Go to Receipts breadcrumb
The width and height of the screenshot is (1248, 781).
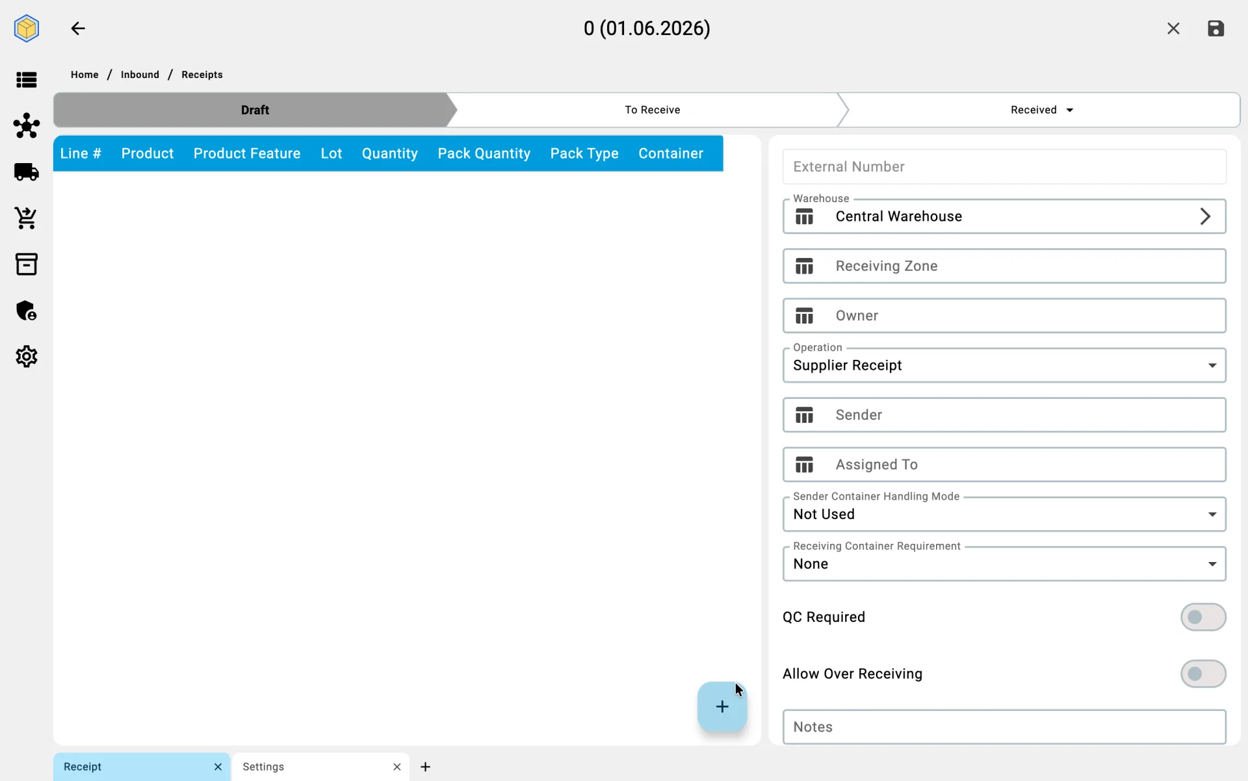coord(202,75)
